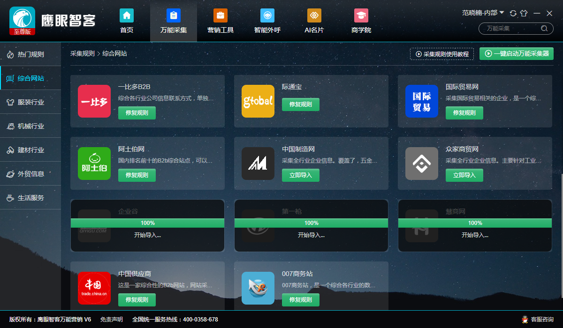Expand the 范晓楠-内部 account dropdown
563x328 pixels.
[x=483, y=13]
